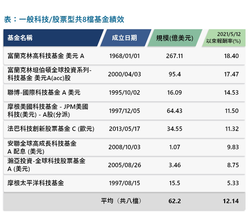Click return value '18.40'
This screenshot has width=249, height=224.
coord(231,56)
